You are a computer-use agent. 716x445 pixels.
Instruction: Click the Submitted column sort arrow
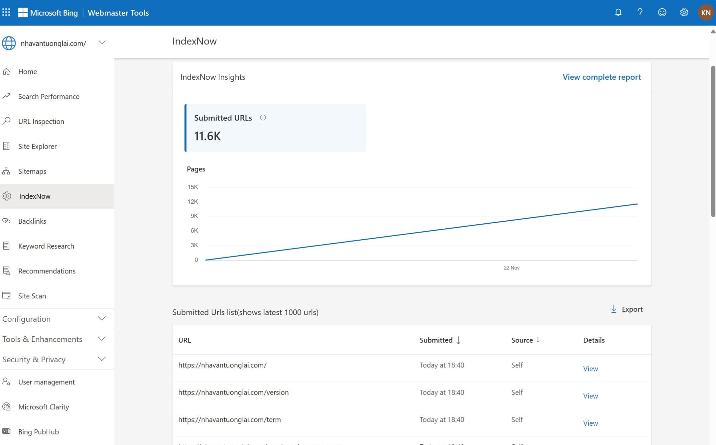pyautogui.click(x=458, y=340)
